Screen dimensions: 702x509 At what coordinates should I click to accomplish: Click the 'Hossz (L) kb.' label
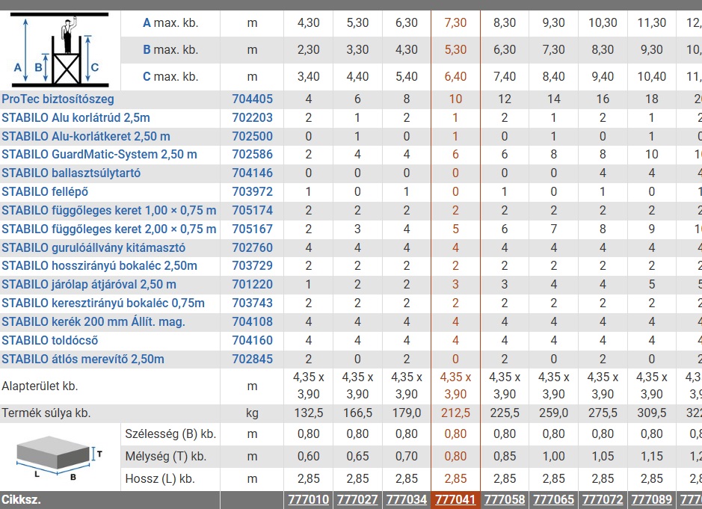coord(160,478)
